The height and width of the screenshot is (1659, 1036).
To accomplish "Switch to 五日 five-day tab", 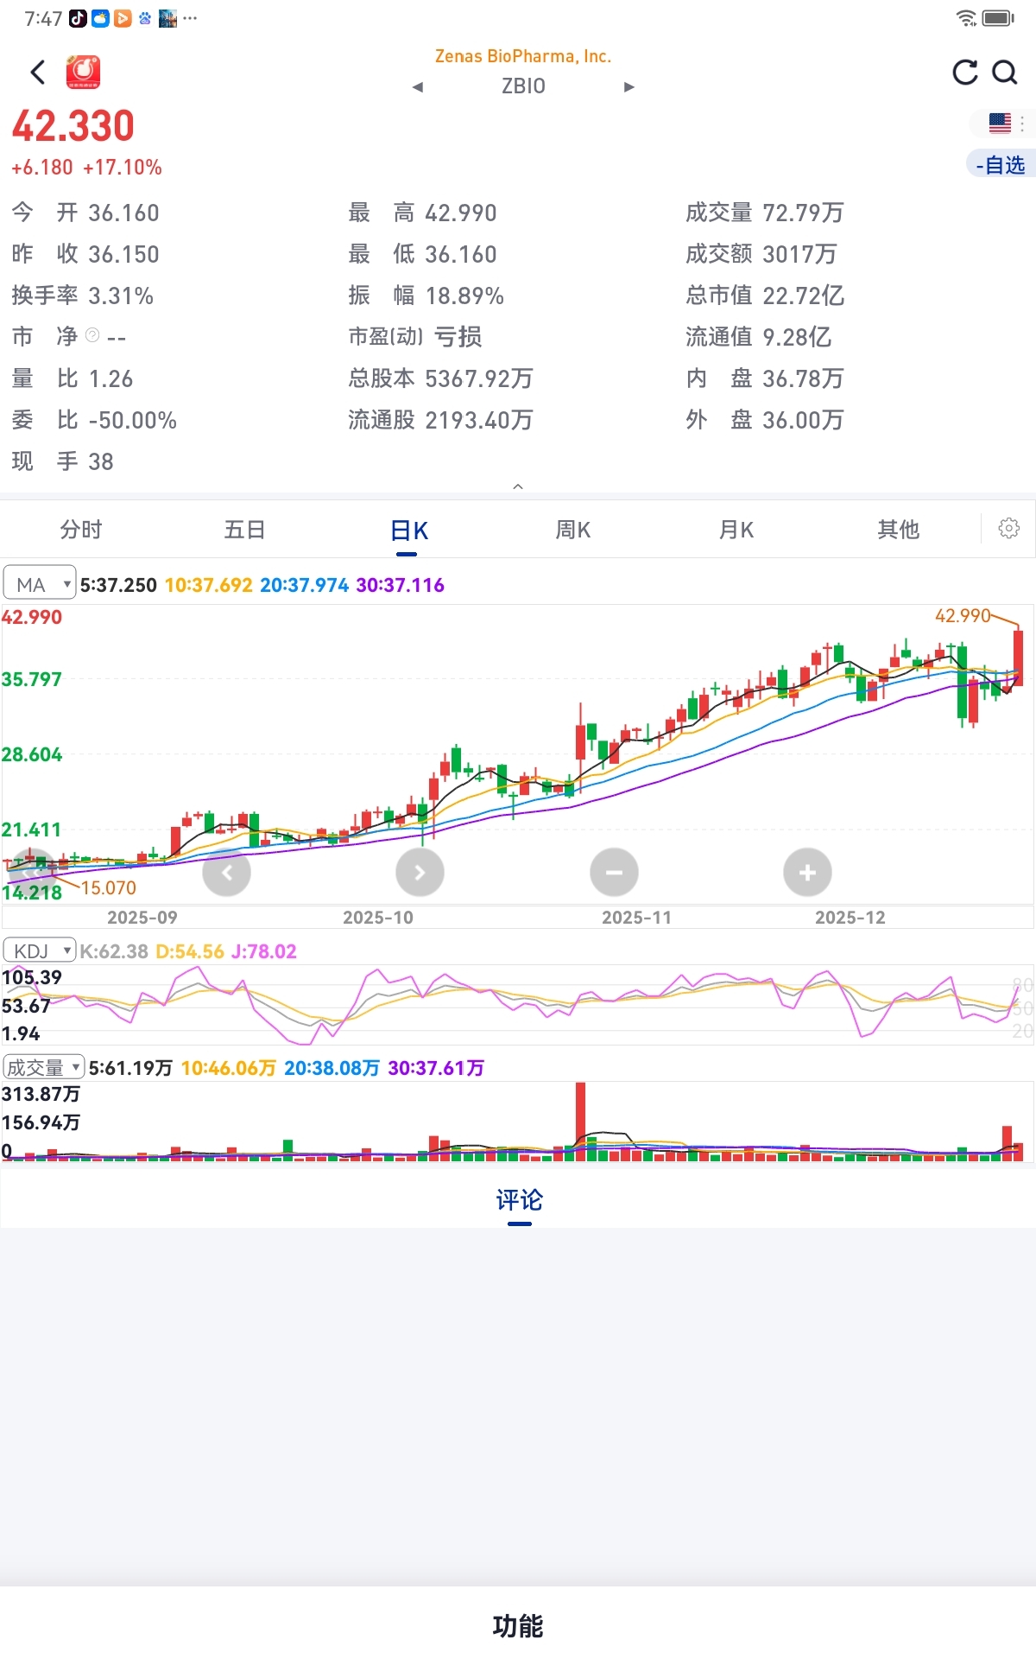I will click(x=244, y=529).
